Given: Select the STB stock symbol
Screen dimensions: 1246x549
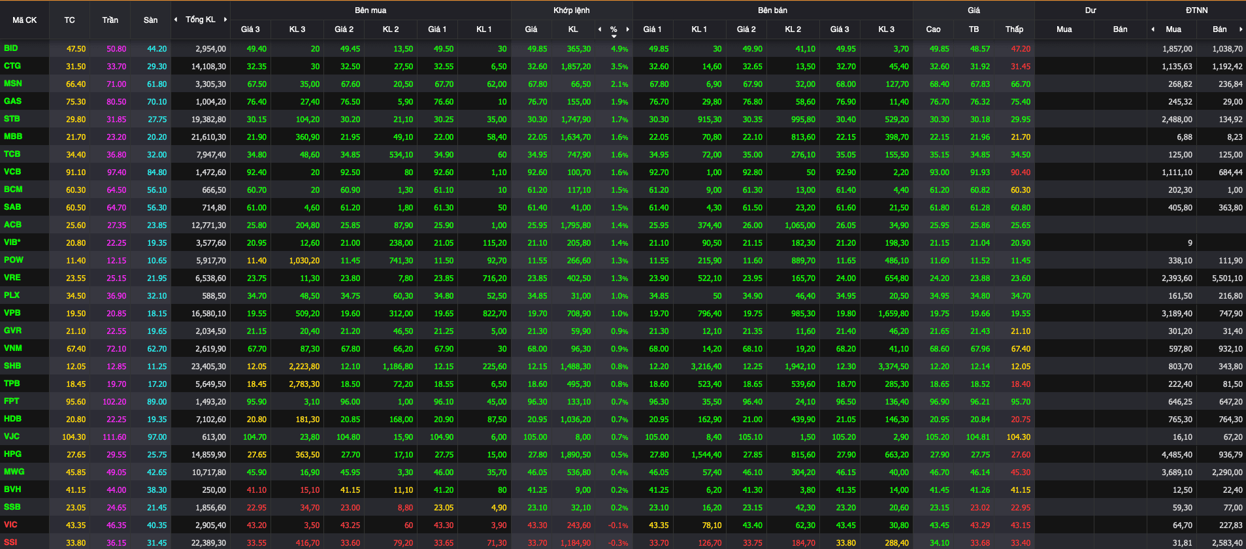Looking at the screenshot, I should tap(12, 119).
